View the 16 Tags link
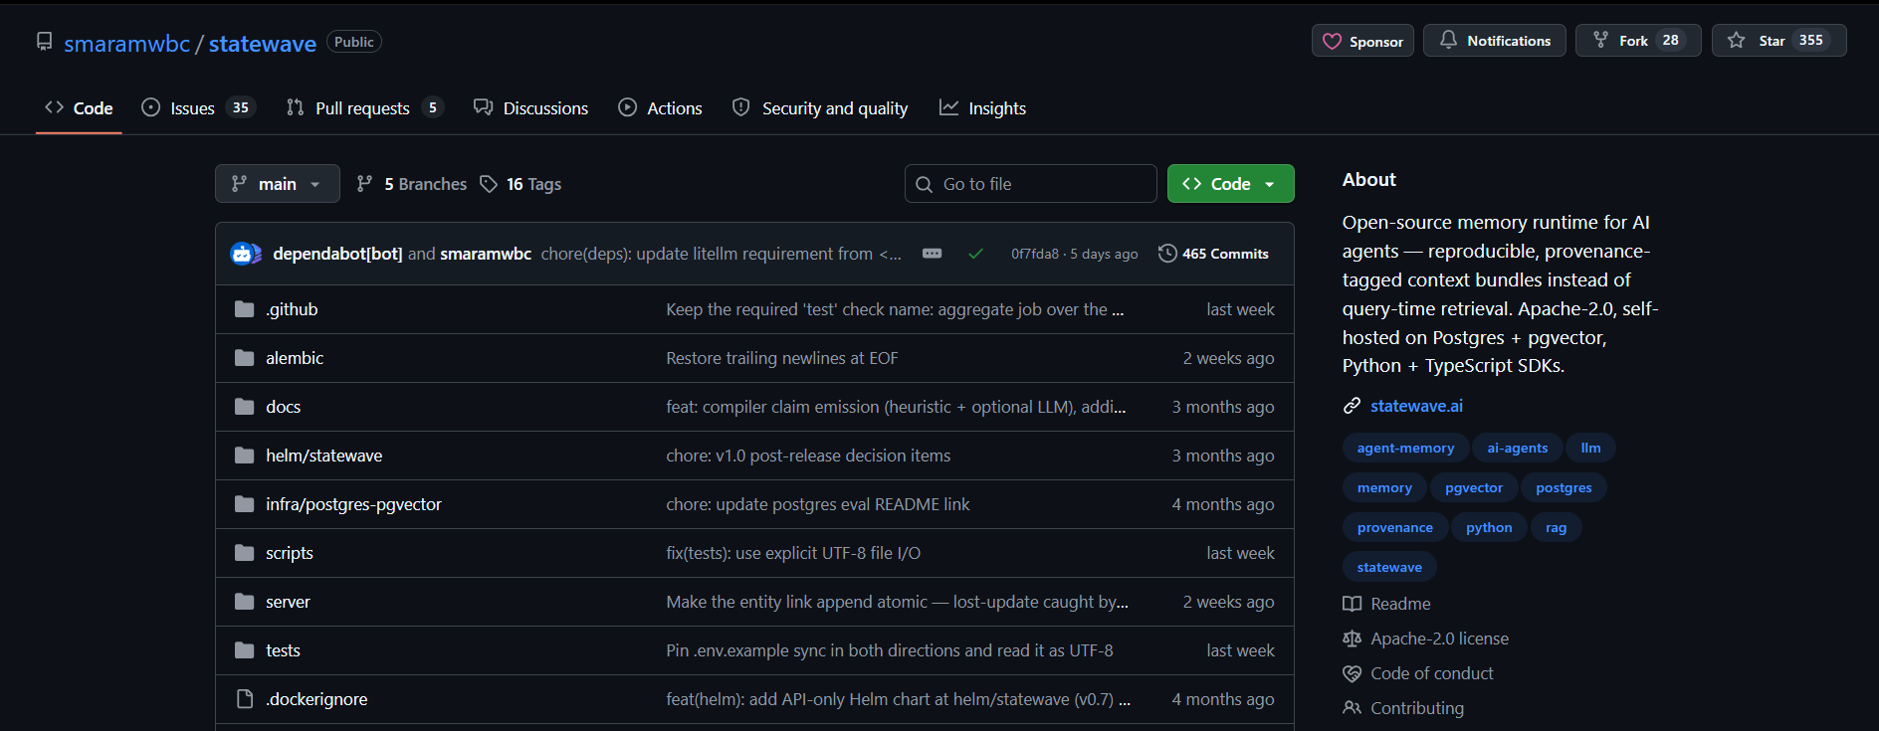Screen dimensions: 1879x731 pos(521,184)
